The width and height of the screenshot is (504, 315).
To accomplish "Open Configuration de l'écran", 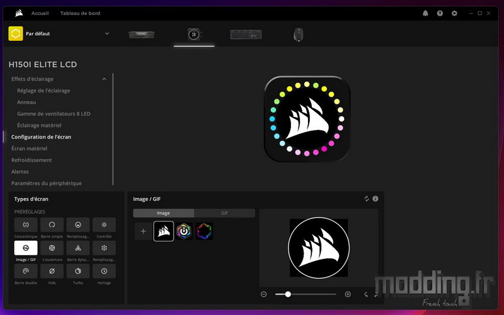I will coord(41,136).
